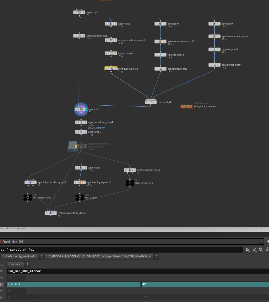269x302 pixels.
Task: Select the agenttransformgroup1 node
Action: [x=81, y=122]
